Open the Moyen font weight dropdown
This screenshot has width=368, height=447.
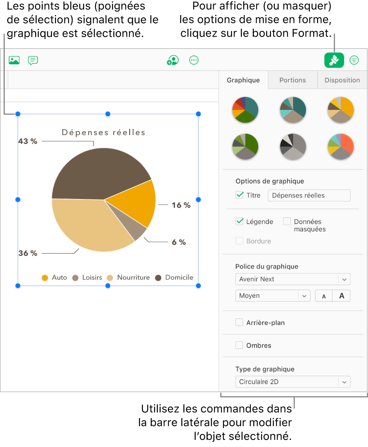pyautogui.click(x=272, y=296)
